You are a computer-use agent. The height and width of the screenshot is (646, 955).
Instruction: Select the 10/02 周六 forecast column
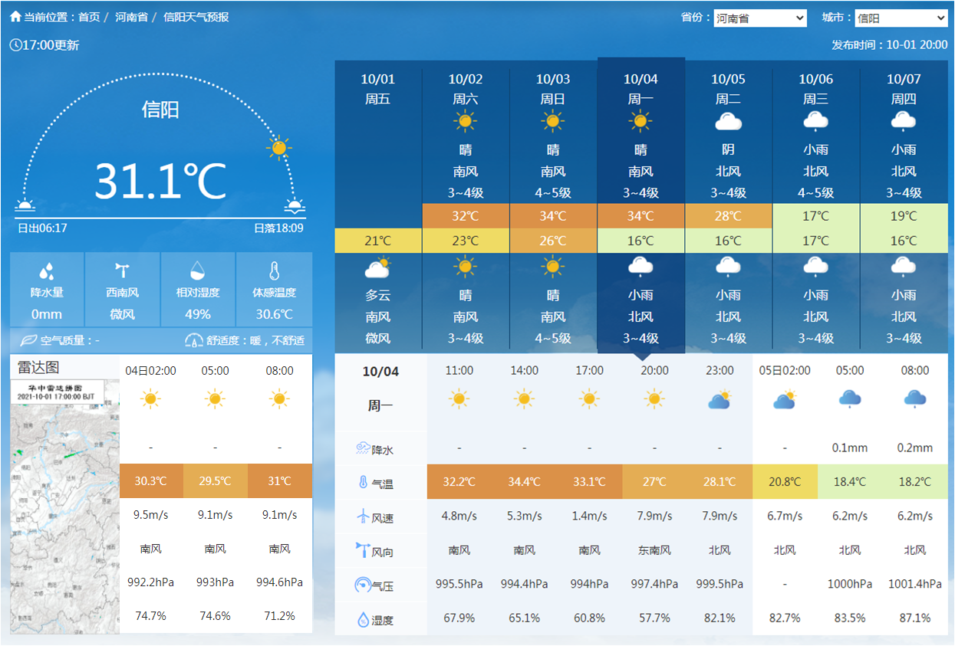point(466,207)
